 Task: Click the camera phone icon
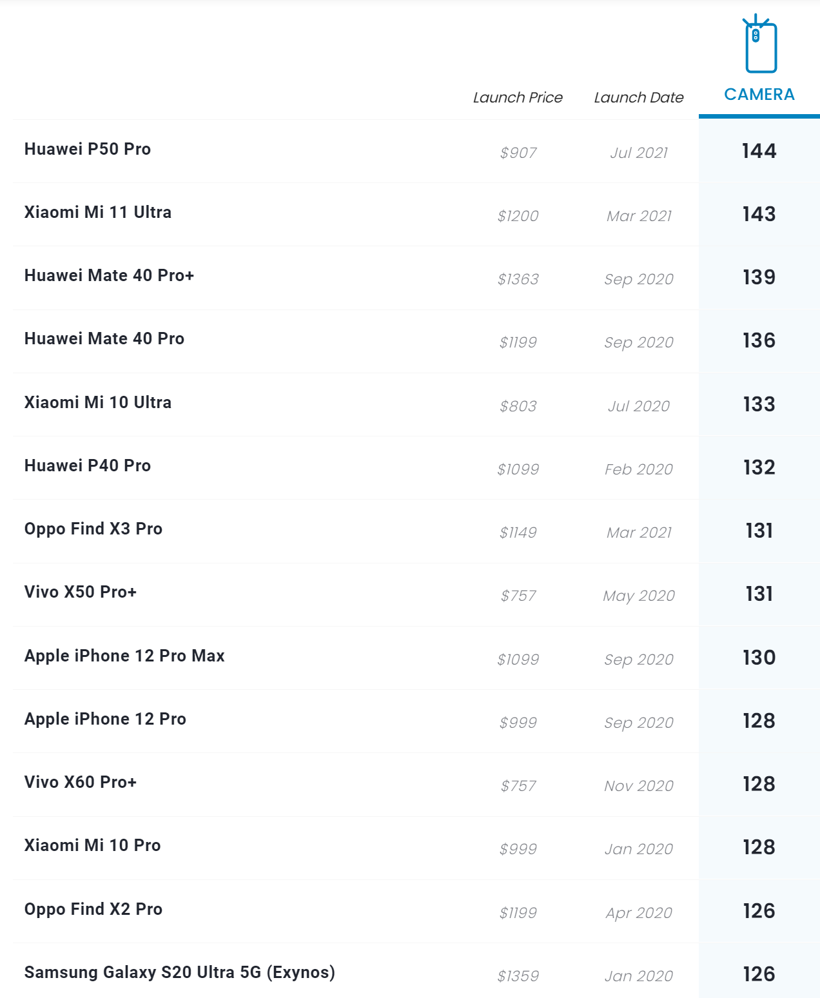pos(759,45)
